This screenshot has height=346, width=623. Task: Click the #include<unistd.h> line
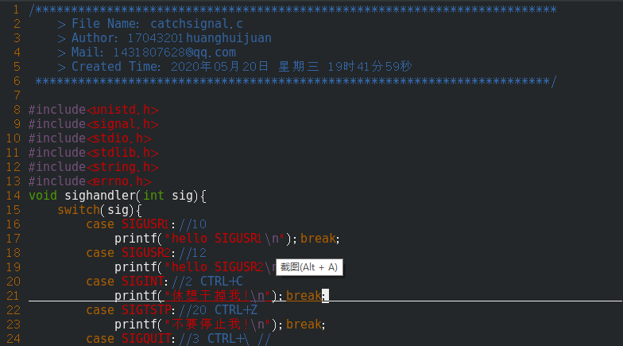(x=94, y=110)
